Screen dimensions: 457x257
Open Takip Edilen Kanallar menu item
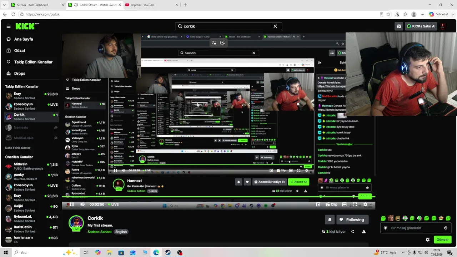(33, 62)
